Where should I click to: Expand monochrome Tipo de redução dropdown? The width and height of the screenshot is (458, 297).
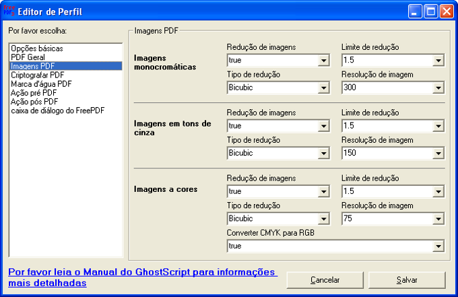pyautogui.click(x=324, y=88)
